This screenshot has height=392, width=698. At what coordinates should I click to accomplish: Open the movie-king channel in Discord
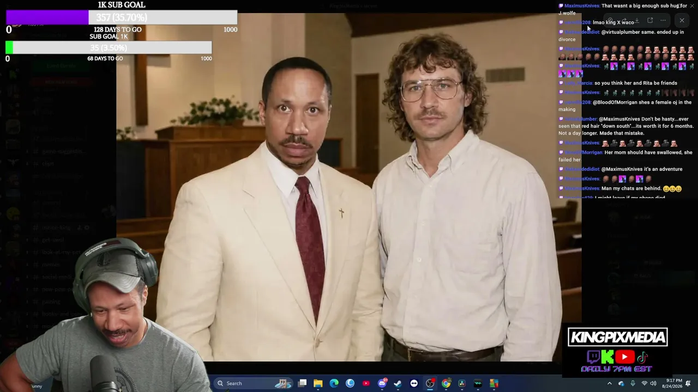(x=57, y=228)
